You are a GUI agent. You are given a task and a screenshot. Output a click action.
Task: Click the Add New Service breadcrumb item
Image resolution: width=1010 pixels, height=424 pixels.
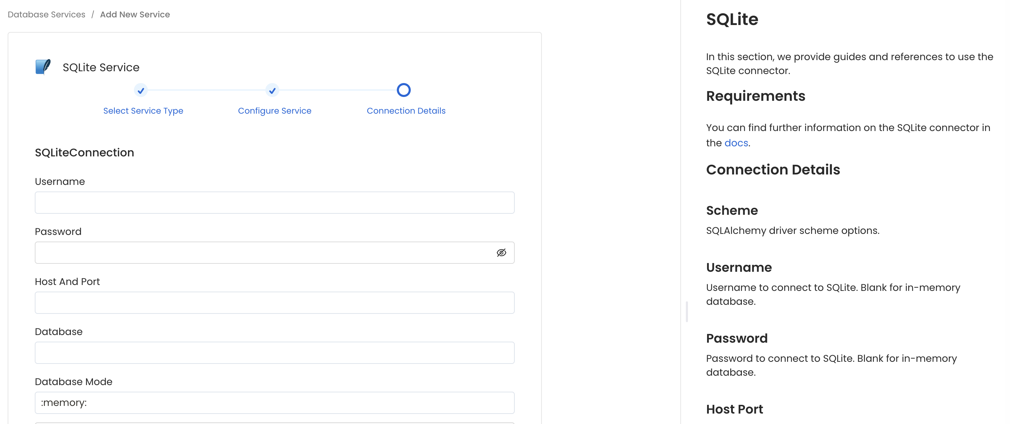[135, 15]
